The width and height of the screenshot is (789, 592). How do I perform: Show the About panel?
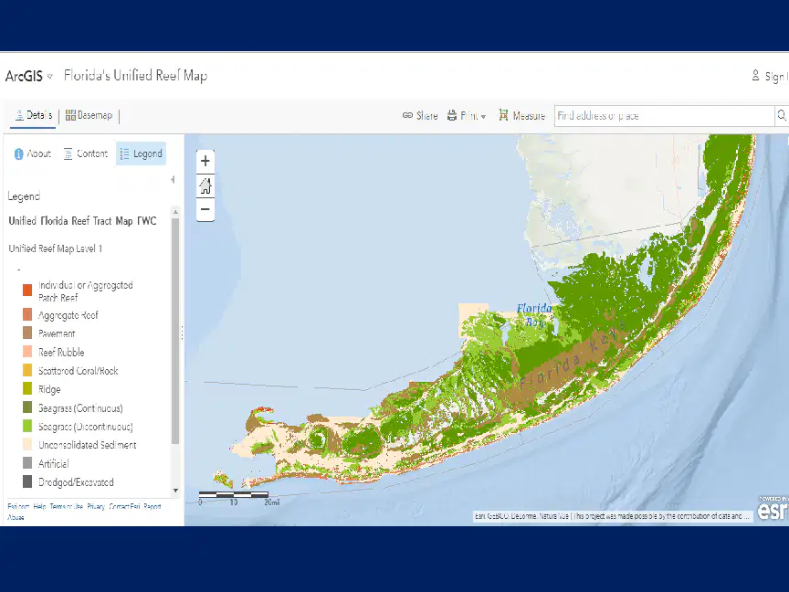click(x=33, y=153)
